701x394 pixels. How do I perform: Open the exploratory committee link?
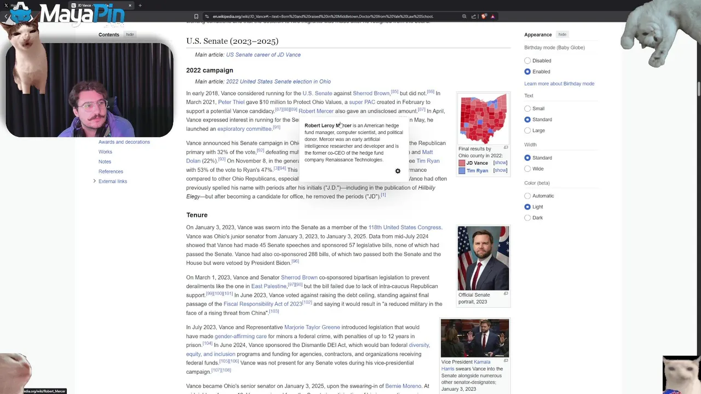(x=244, y=129)
